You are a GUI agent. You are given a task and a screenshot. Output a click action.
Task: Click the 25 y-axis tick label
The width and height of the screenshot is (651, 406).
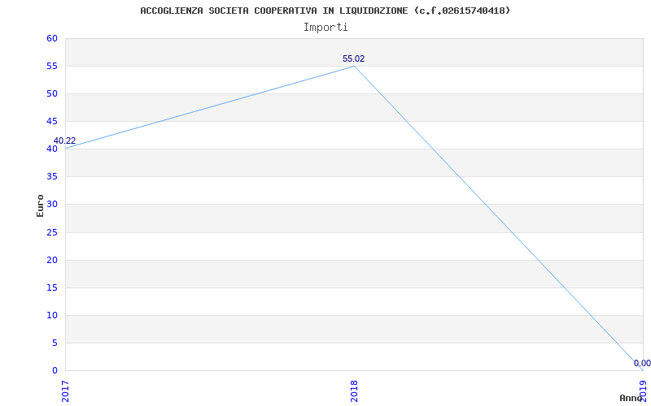(52, 232)
